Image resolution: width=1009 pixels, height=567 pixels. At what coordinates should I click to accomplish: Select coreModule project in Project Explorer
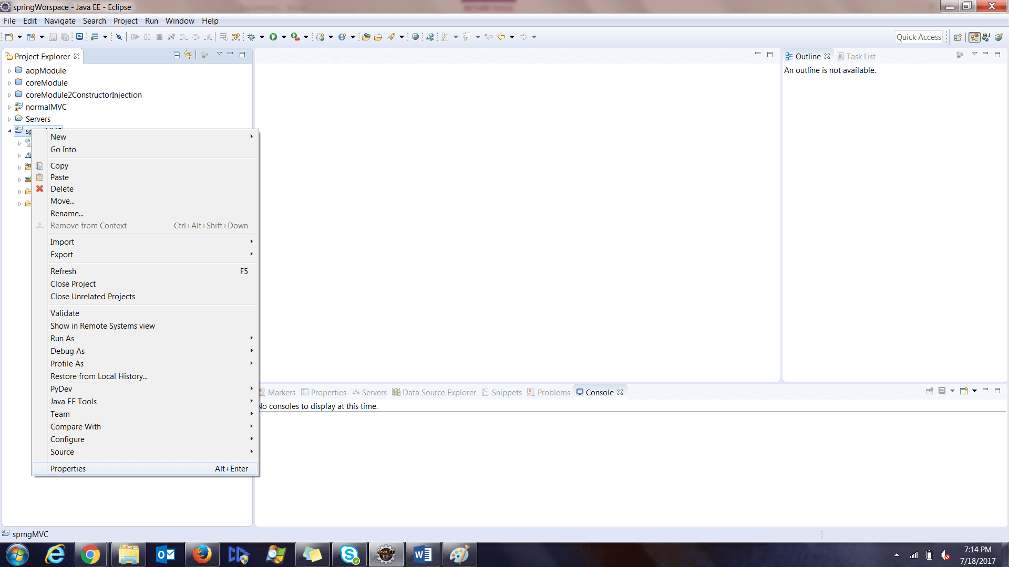click(46, 83)
